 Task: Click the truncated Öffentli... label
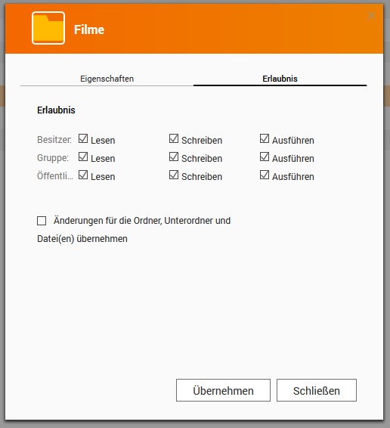pyautogui.click(x=55, y=175)
